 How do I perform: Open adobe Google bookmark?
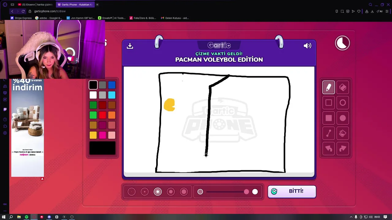coord(48,18)
